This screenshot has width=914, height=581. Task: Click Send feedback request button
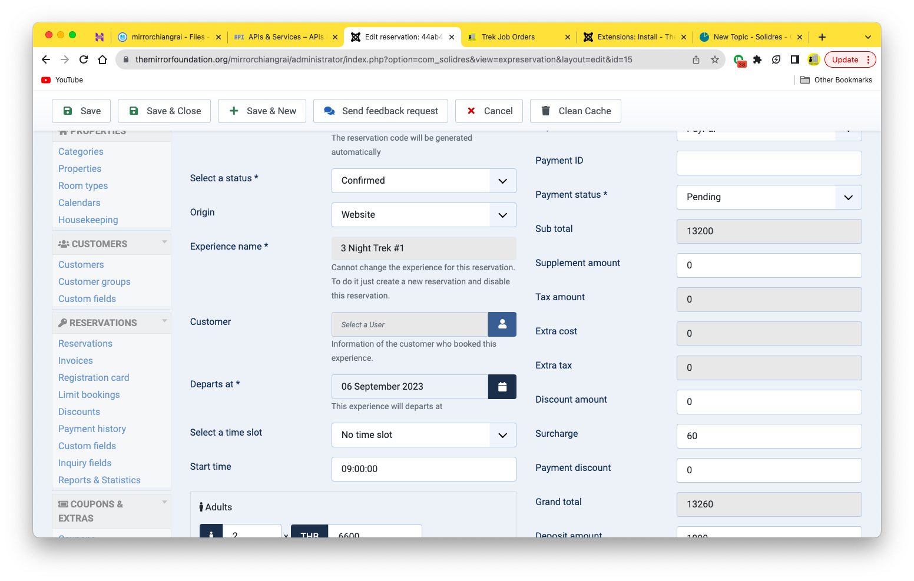[380, 111]
